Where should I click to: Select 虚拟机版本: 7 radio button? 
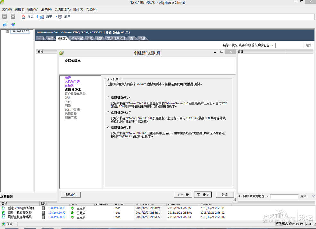click(108, 112)
